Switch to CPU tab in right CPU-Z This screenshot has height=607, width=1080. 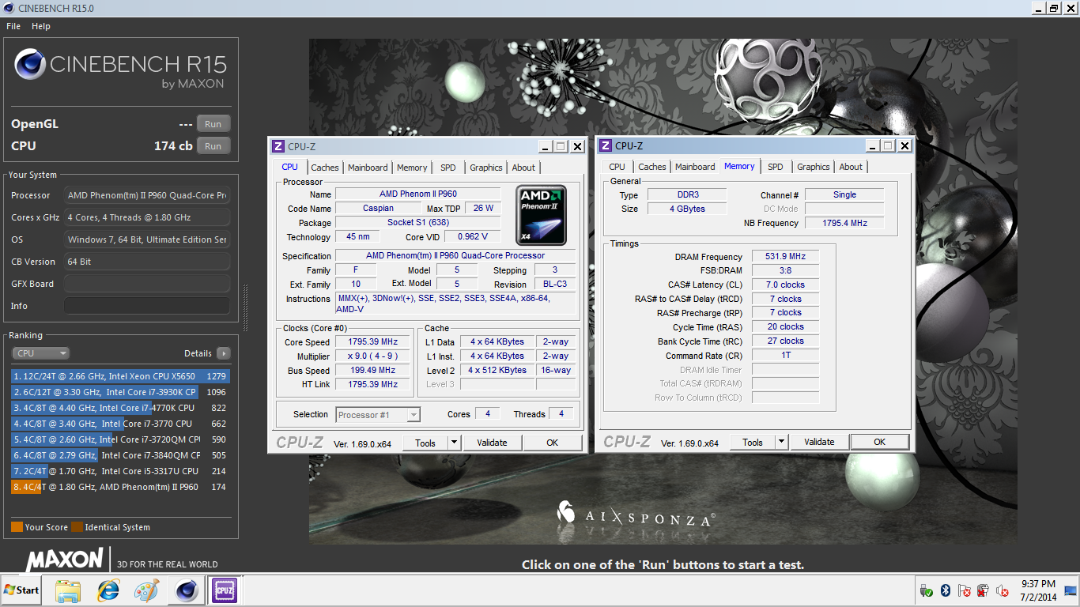[617, 167]
